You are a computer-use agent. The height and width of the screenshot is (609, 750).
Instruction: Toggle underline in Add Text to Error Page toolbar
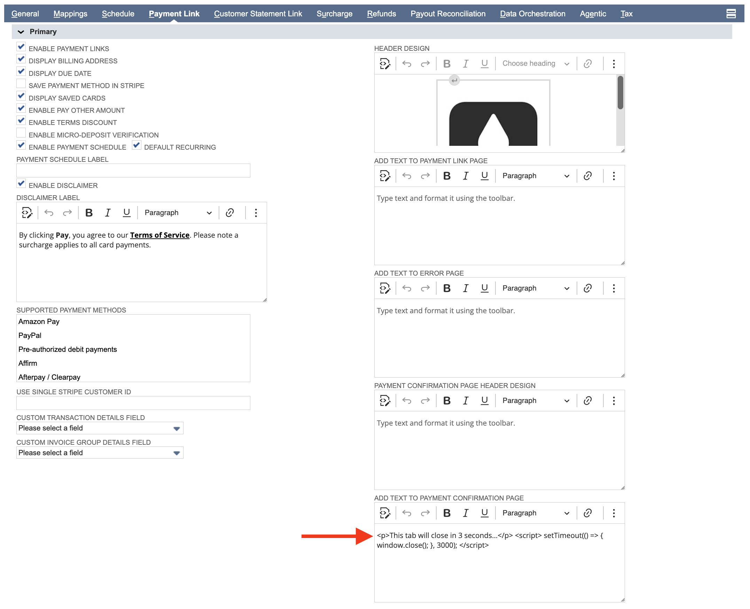coord(485,288)
